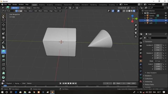Select the Poly Build tool

point(3,73)
